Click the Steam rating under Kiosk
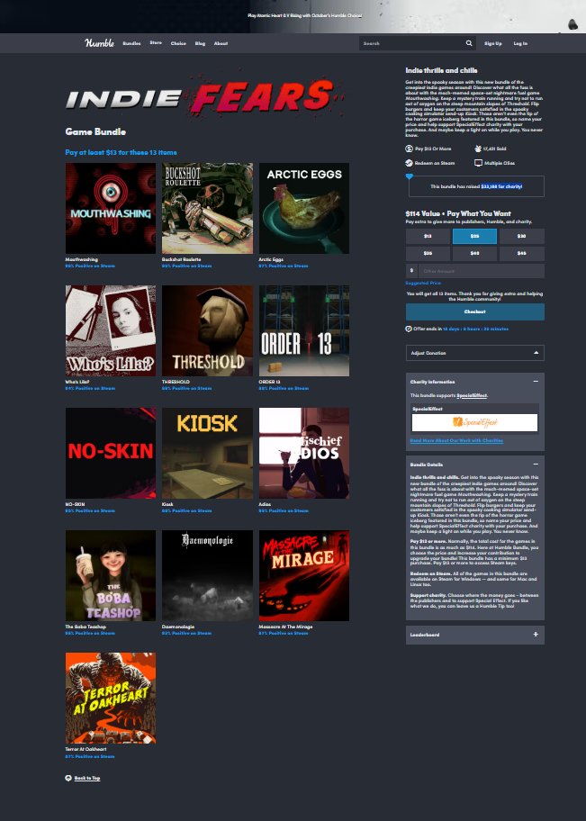The image size is (586, 821). click(186, 511)
